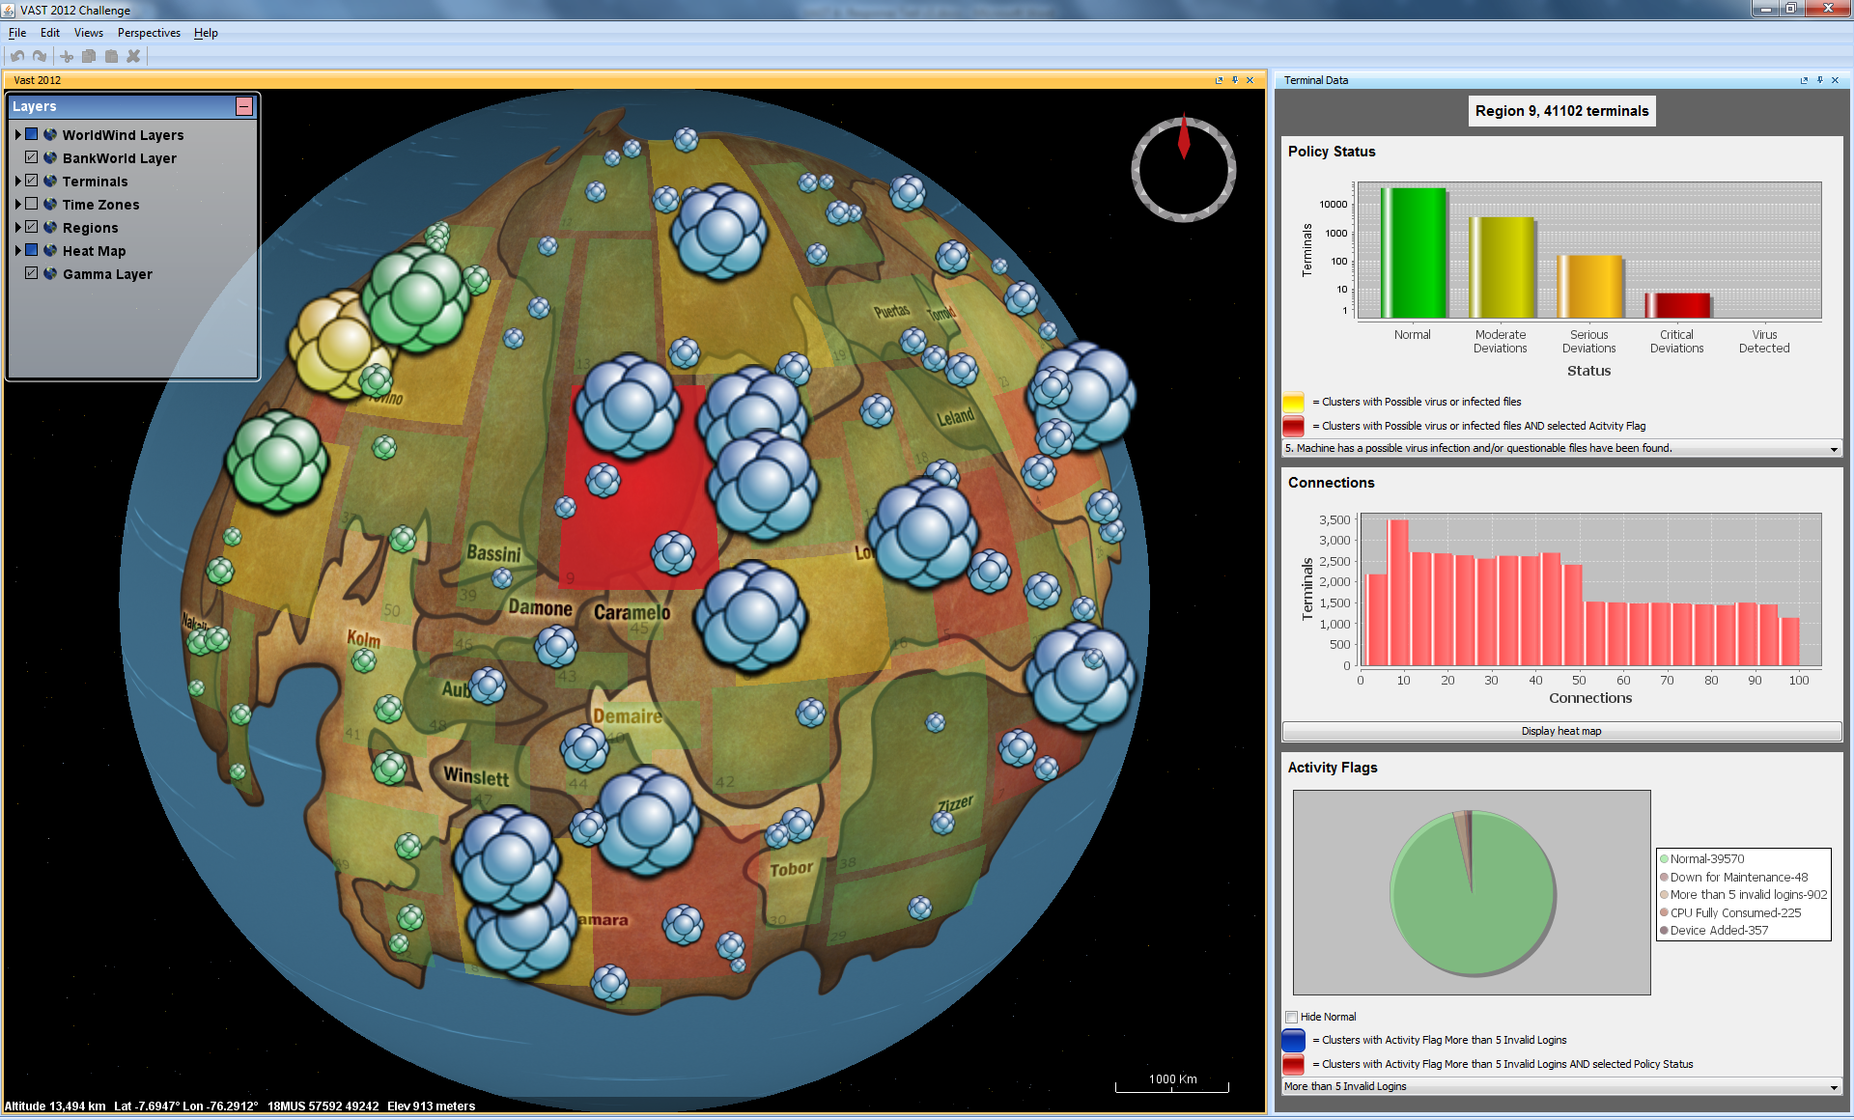Select the Vast 2012 tab
This screenshot has height=1120, width=1854.
(37, 80)
